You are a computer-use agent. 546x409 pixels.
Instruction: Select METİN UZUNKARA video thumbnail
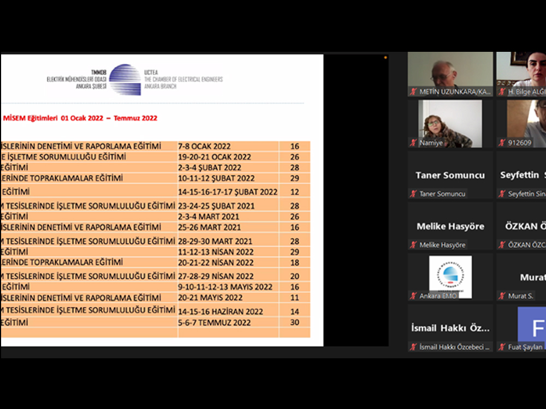450,74
